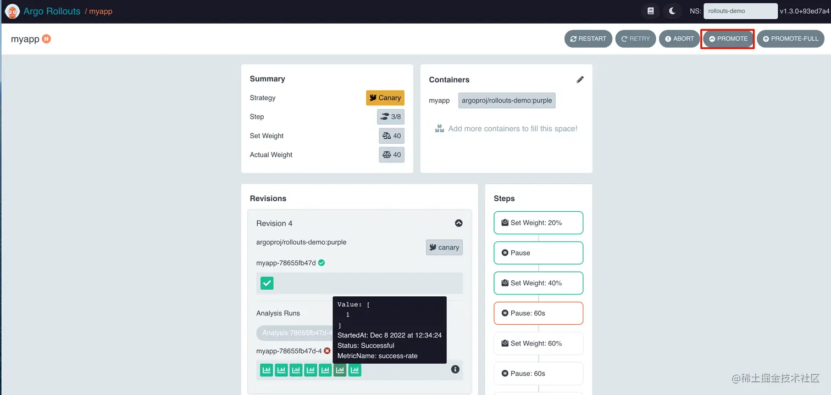Select the orange Pause: 60s step
Image resolution: width=831 pixels, height=395 pixels.
[539, 313]
